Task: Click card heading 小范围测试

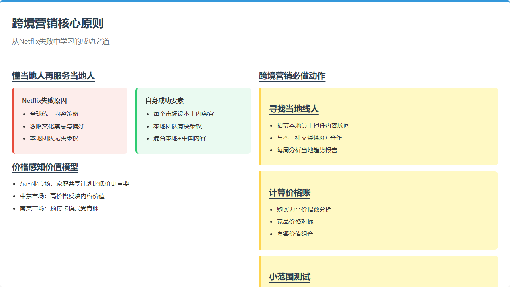Action: pyautogui.click(x=290, y=277)
